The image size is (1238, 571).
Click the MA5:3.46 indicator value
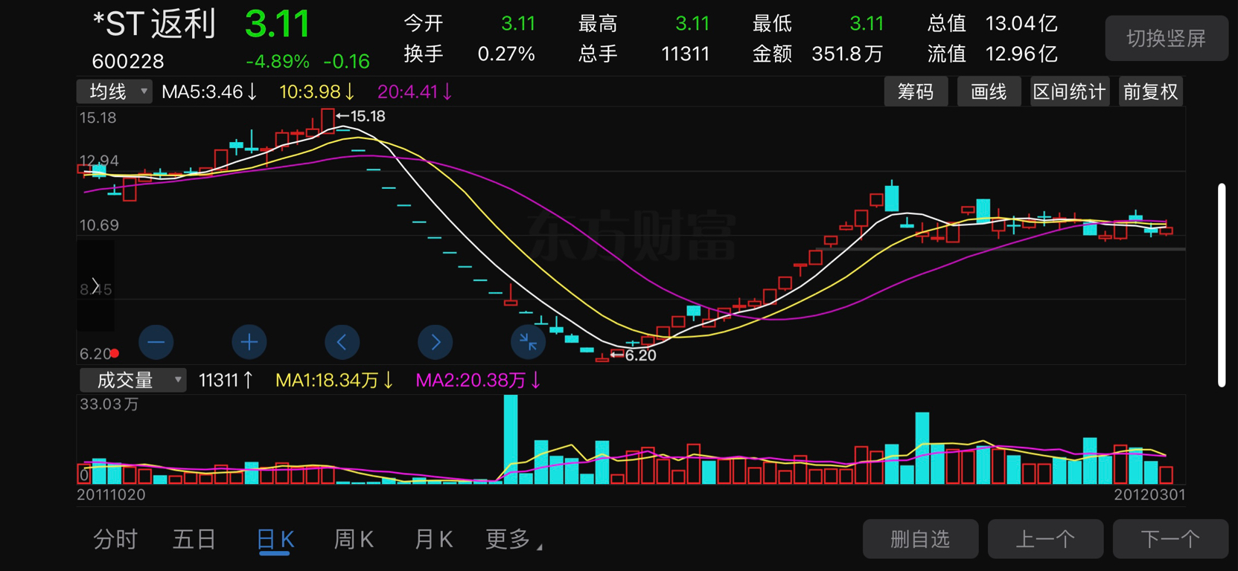pyautogui.click(x=209, y=91)
